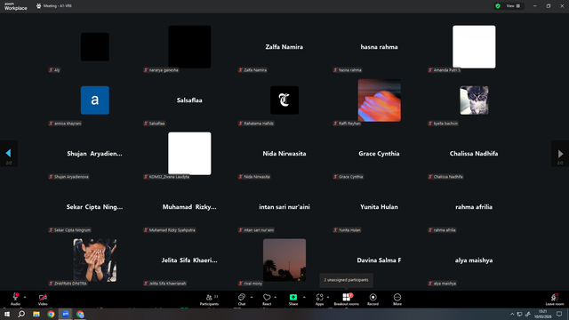Click the Windows Start button
Image resolution: width=569 pixels, height=320 pixels.
pos(7,314)
